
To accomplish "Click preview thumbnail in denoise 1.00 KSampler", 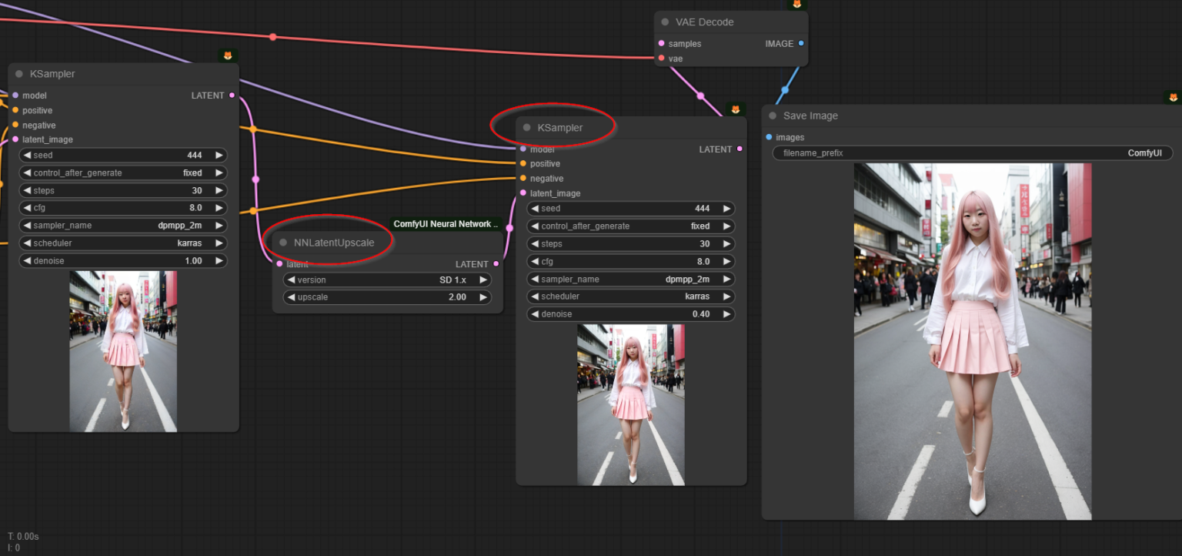I will coord(123,351).
